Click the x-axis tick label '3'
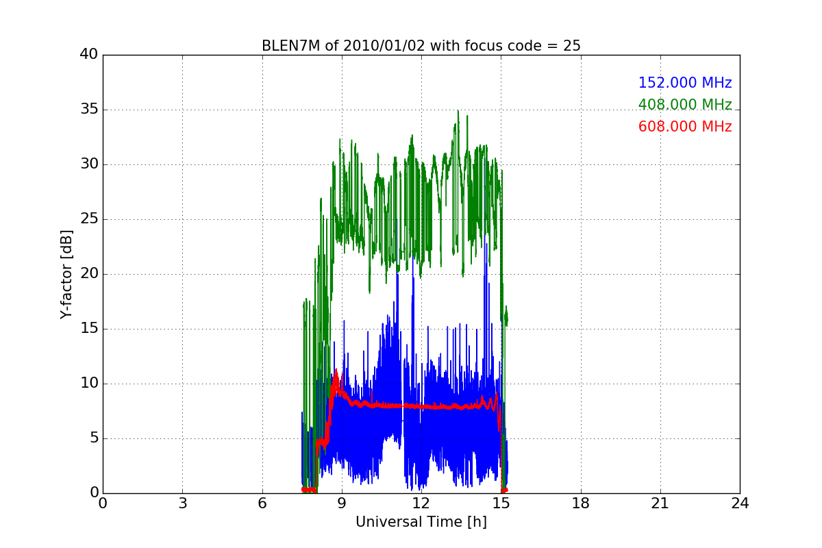This screenshot has width=822, height=548. pyautogui.click(x=182, y=503)
